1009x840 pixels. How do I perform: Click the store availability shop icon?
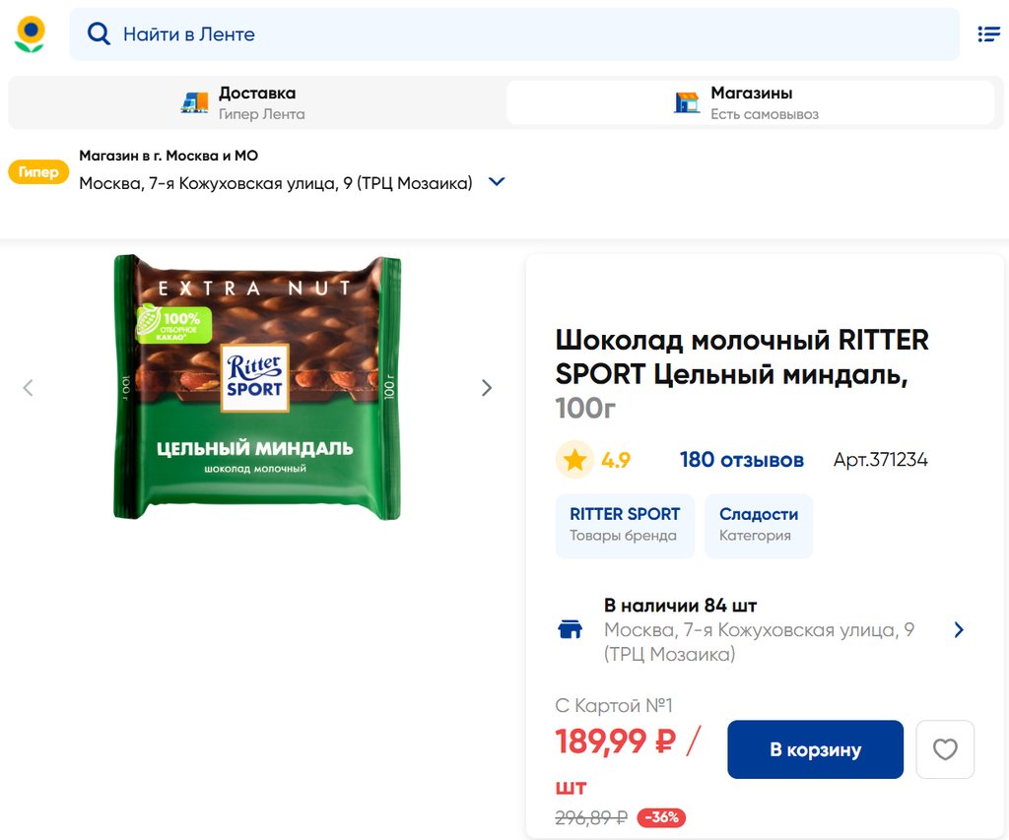(571, 630)
